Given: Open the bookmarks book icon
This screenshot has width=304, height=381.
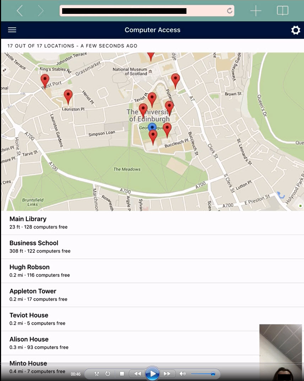Looking at the screenshot, I should tap(282, 11).
